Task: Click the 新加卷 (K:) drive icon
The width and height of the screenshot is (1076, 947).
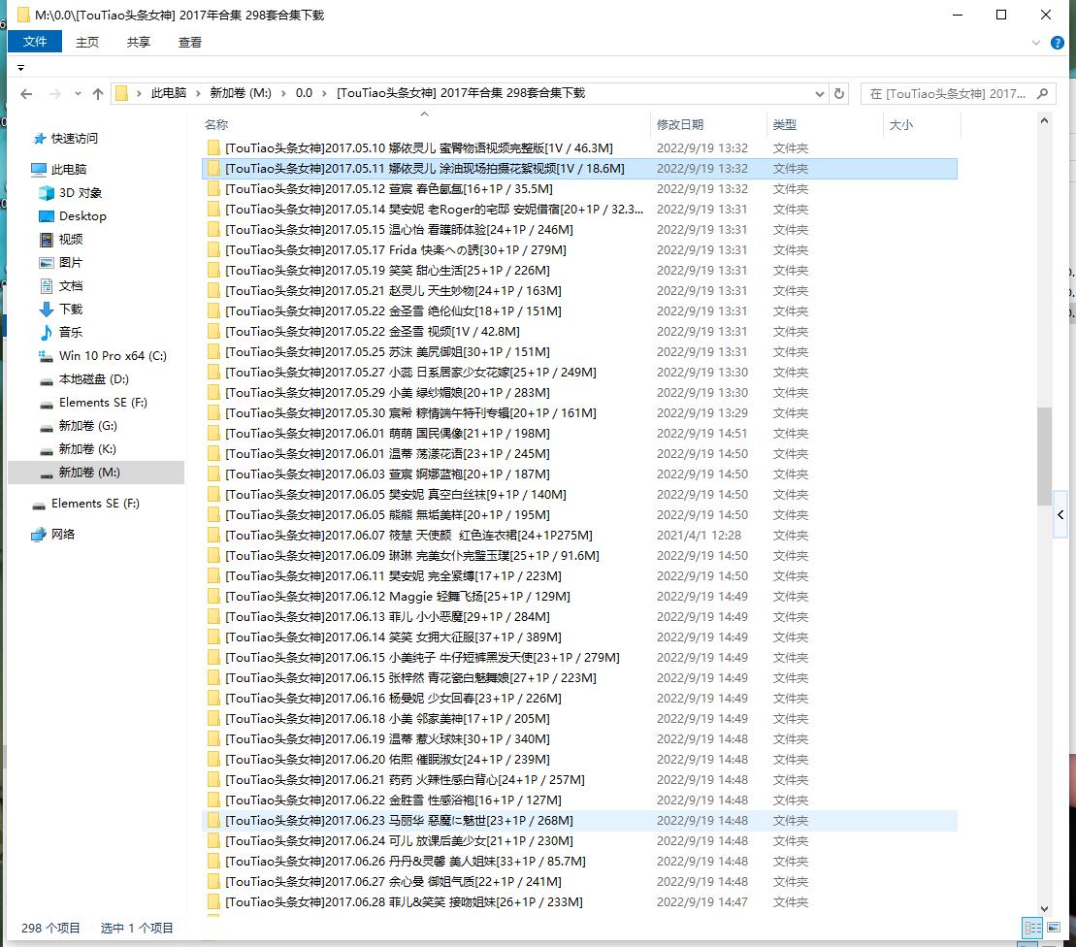Action: 47,450
